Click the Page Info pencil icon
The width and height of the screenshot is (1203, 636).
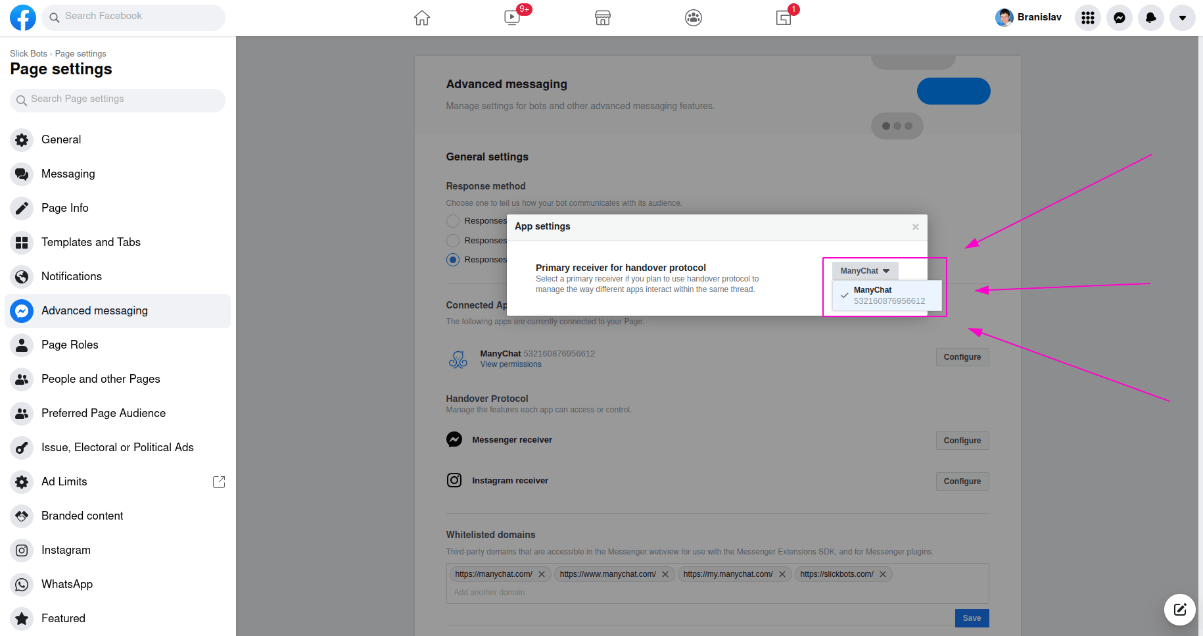pyautogui.click(x=22, y=208)
